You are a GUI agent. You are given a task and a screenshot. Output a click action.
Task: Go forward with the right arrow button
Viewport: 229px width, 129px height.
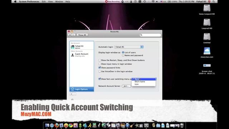pyautogui.click(x=73, y=35)
